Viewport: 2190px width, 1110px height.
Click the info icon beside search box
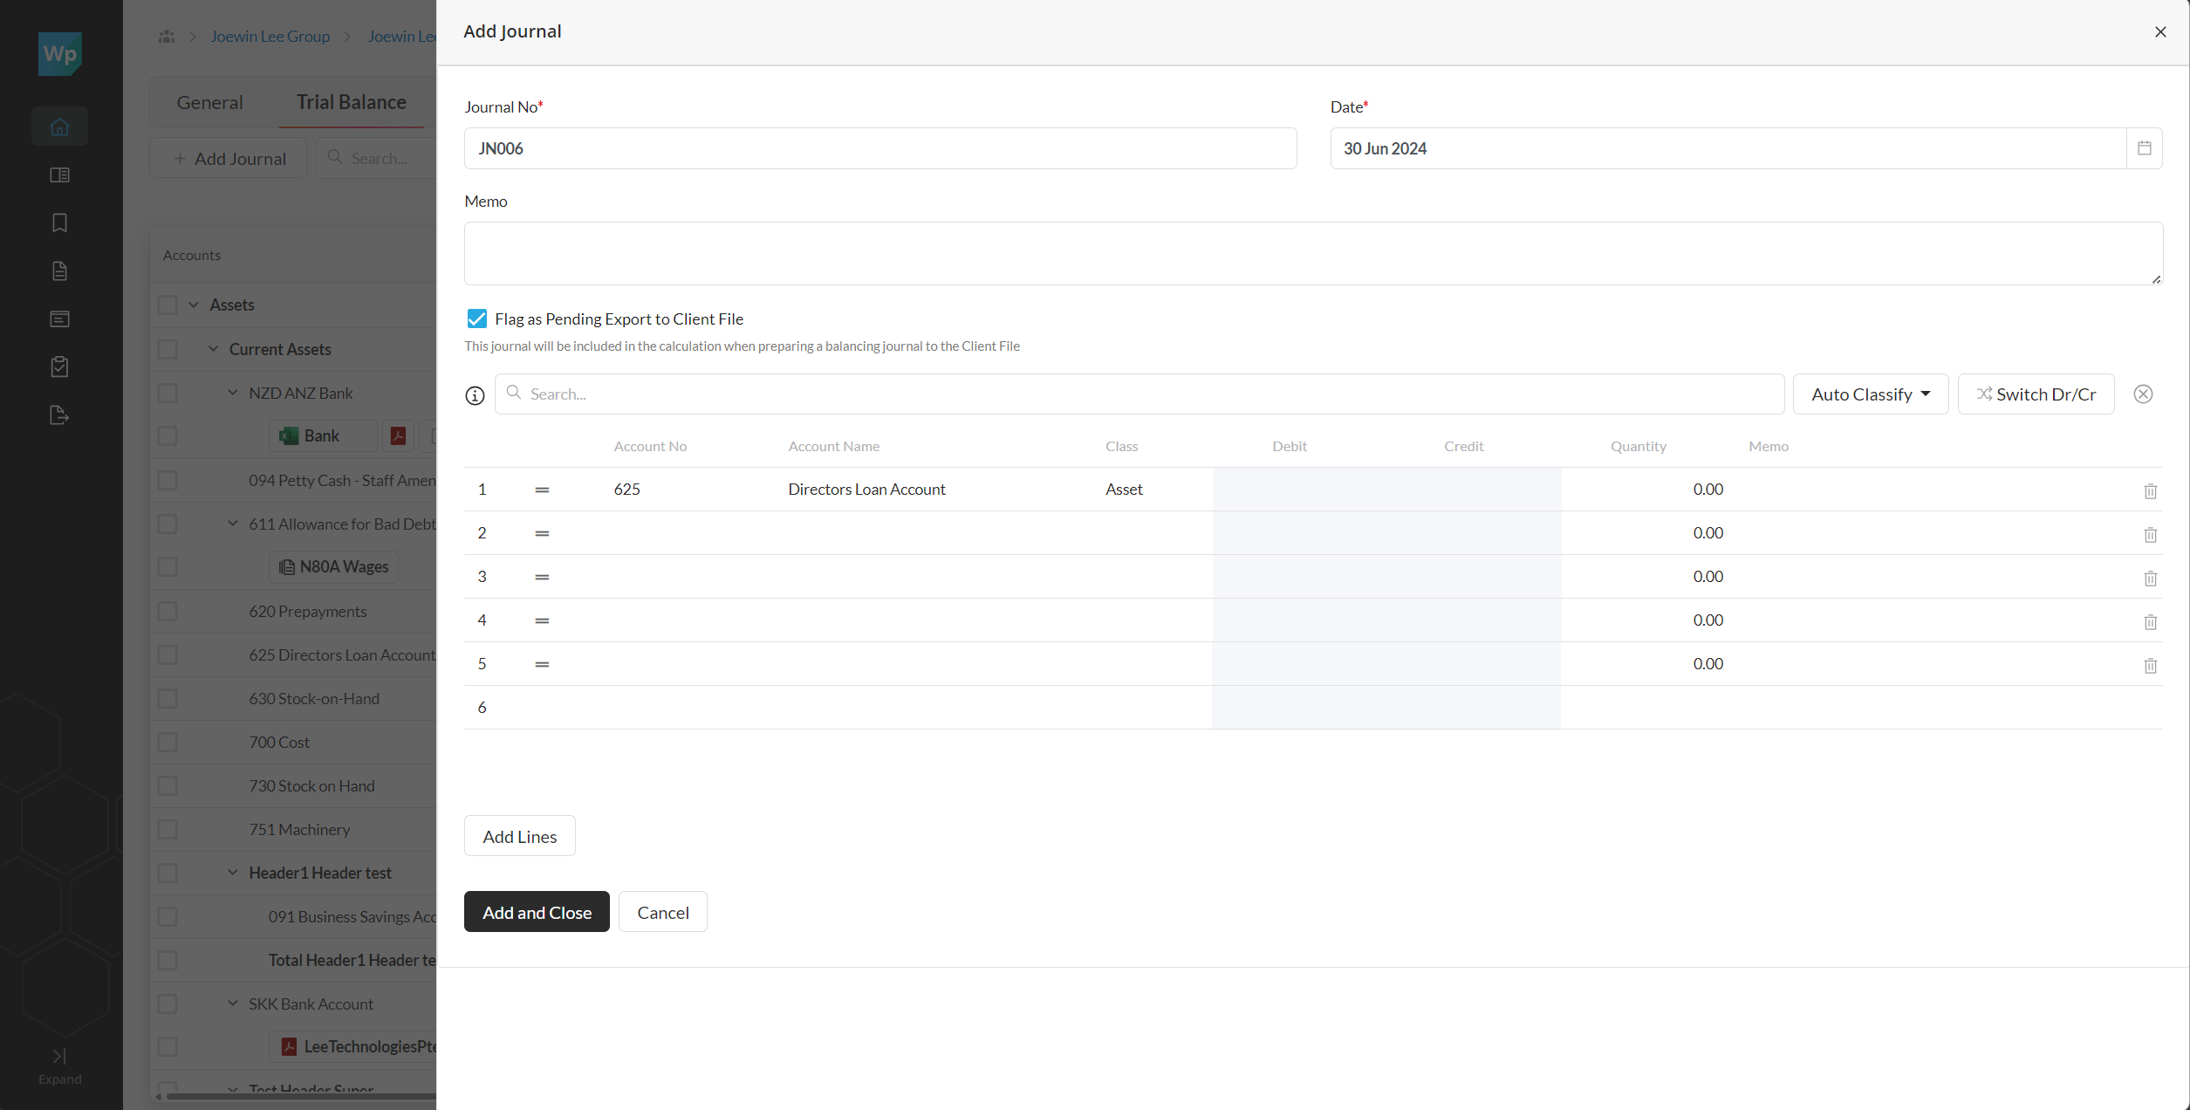tap(475, 395)
